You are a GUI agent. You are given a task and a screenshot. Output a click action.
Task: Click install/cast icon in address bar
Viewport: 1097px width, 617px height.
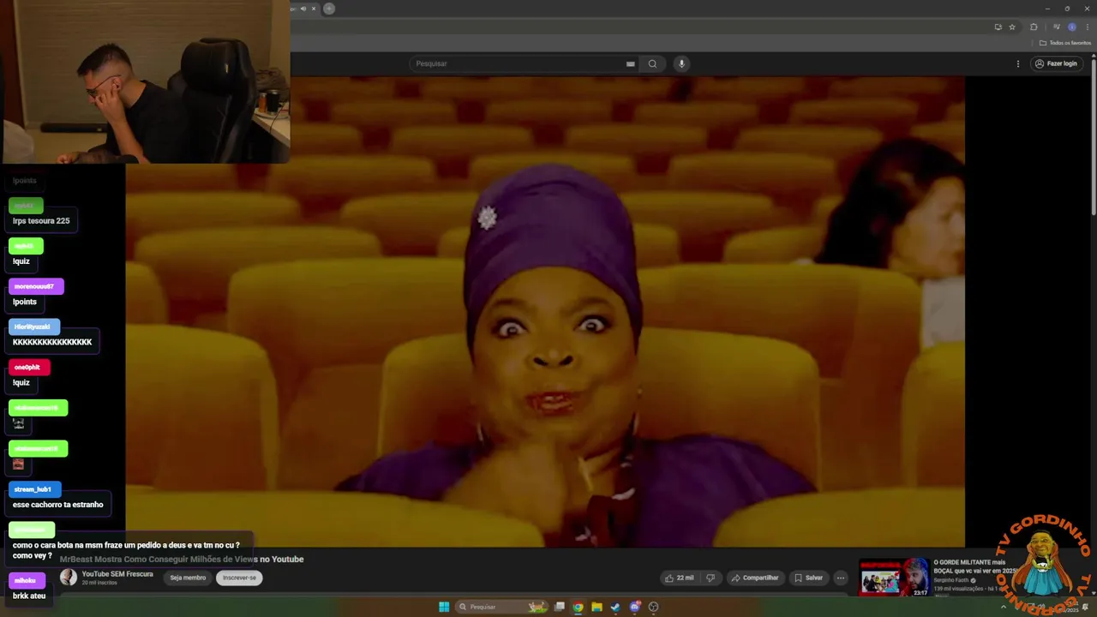(998, 27)
